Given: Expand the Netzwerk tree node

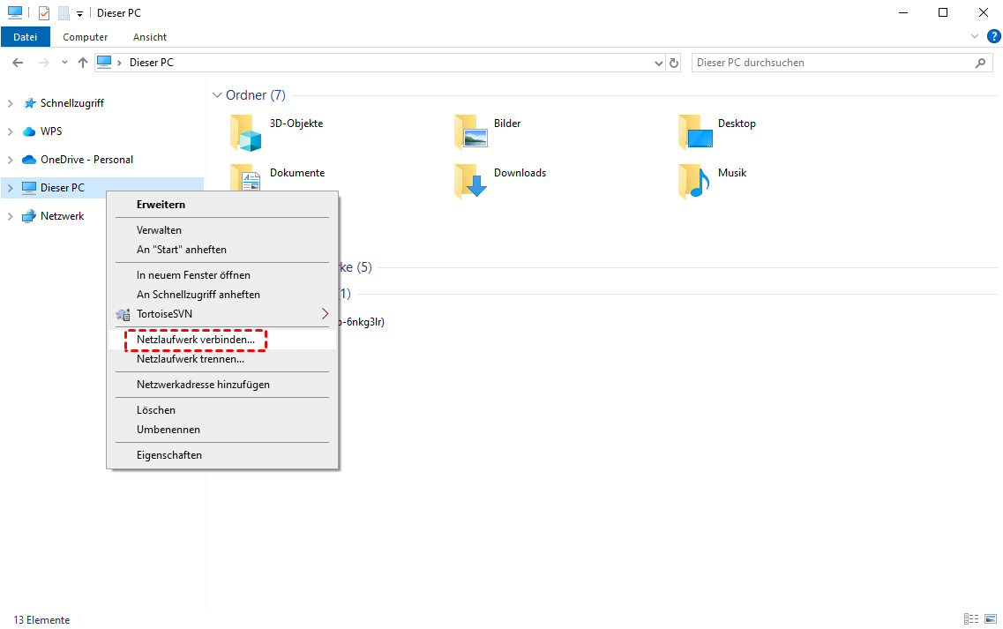Looking at the screenshot, I should (11, 215).
